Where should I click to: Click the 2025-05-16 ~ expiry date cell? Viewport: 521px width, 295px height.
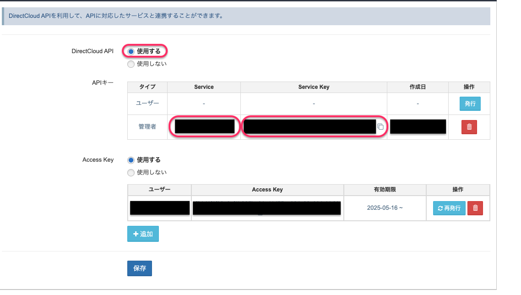click(385, 208)
